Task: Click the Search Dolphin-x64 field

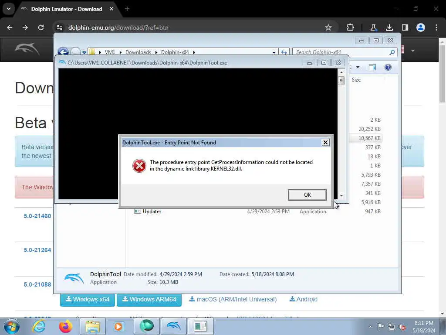Action: [x=341, y=52]
